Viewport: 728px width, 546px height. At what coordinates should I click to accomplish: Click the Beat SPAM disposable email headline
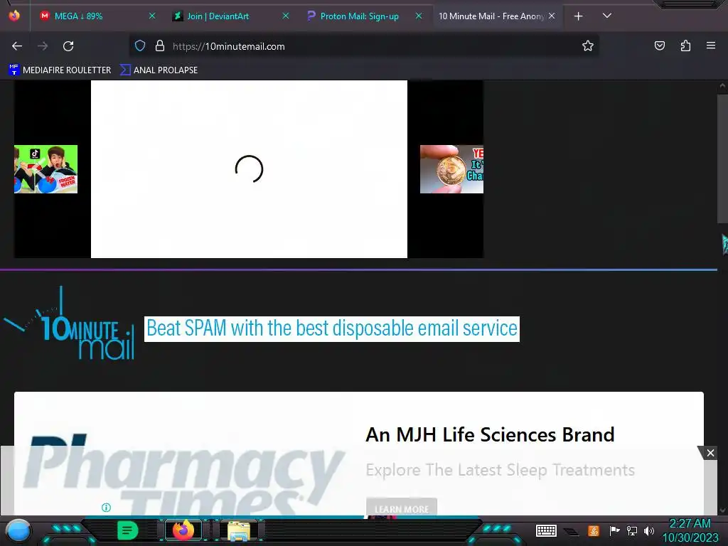[332, 328]
